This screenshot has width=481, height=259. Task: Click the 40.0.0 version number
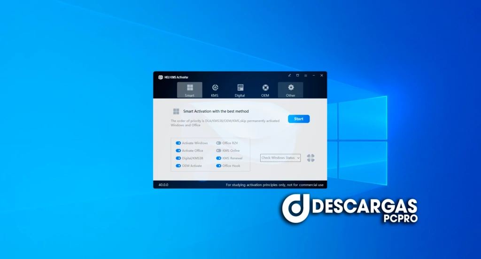163,185
